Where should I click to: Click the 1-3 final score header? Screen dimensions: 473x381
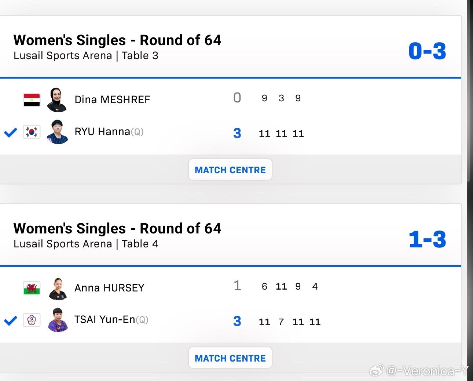(x=427, y=239)
